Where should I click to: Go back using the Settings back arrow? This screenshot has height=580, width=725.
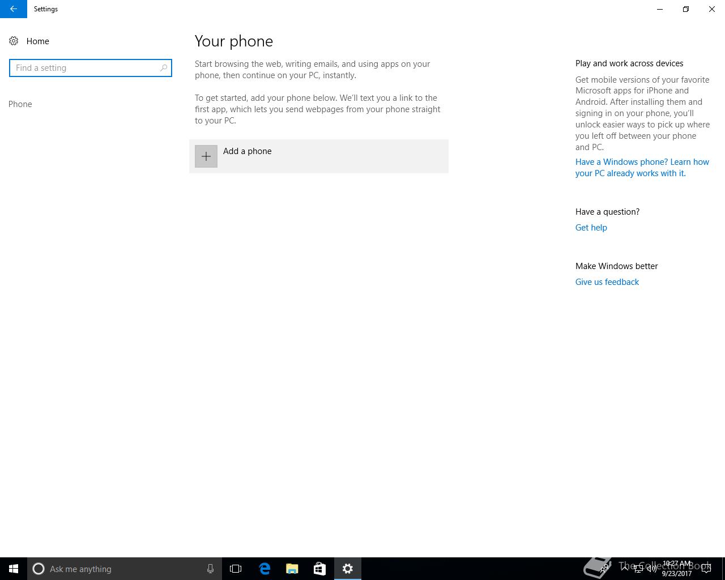tap(13, 9)
